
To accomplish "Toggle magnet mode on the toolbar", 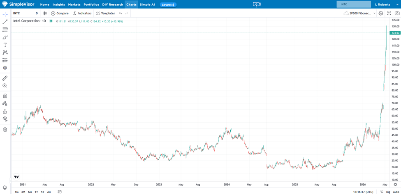I will pos(5,96).
